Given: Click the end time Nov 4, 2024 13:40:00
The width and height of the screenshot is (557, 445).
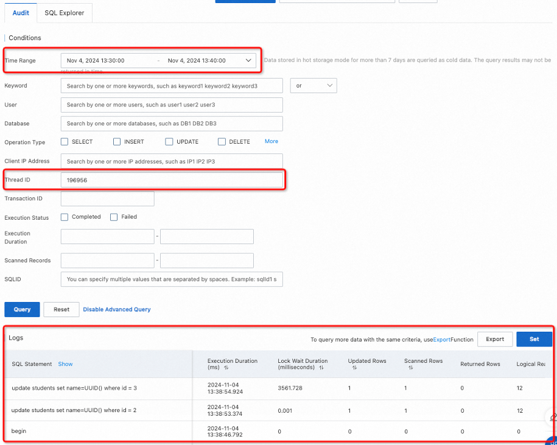Looking at the screenshot, I should 197,60.
